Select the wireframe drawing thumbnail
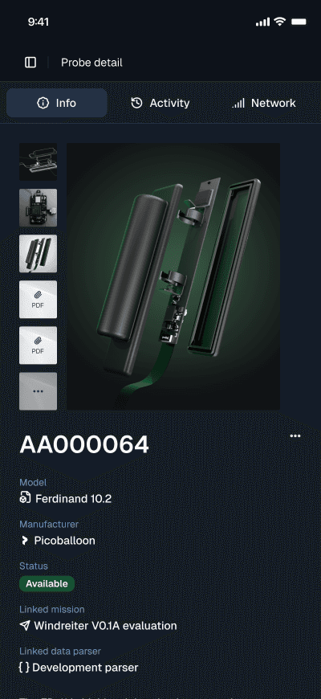This screenshot has width=321, height=699. click(x=38, y=161)
